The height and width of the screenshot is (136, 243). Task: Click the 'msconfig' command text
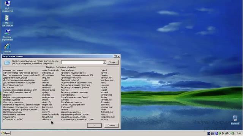point(46,112)
